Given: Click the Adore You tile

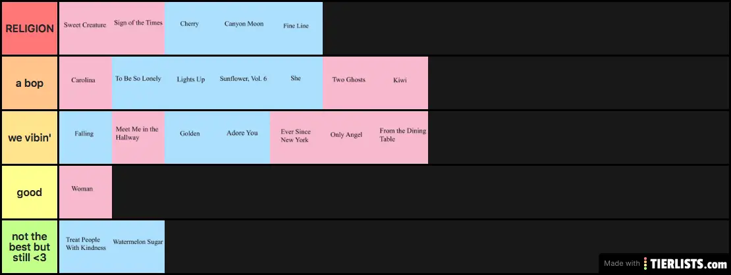Looking at the screenshot, I should tap(244, 137).
